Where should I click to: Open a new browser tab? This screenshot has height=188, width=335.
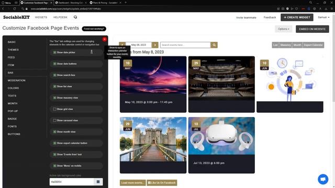pyautogui.click(x=126, y=3)
